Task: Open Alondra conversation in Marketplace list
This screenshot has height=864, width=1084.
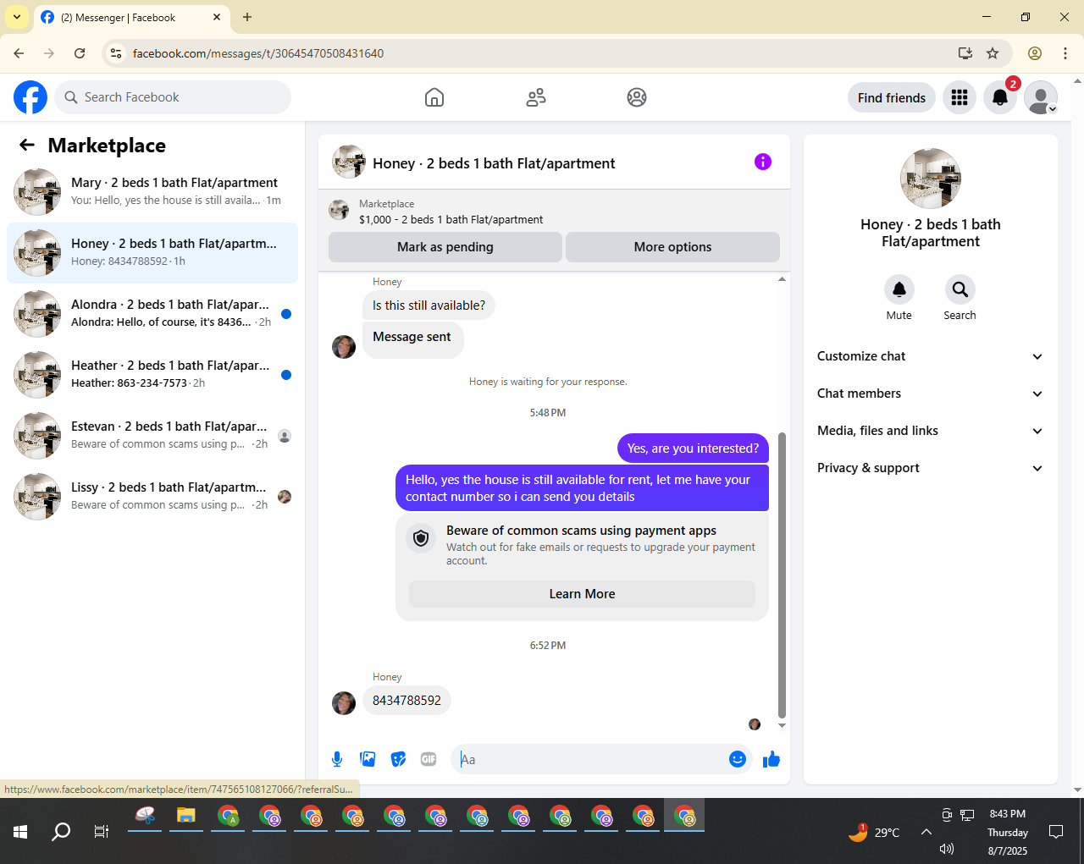Action: (x=152, y=314)
